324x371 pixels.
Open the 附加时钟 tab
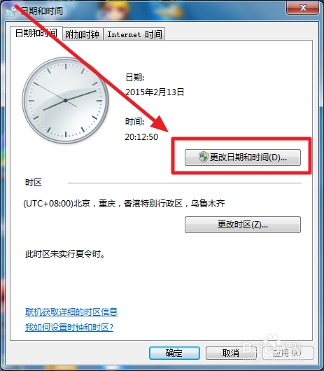[83, 34]
